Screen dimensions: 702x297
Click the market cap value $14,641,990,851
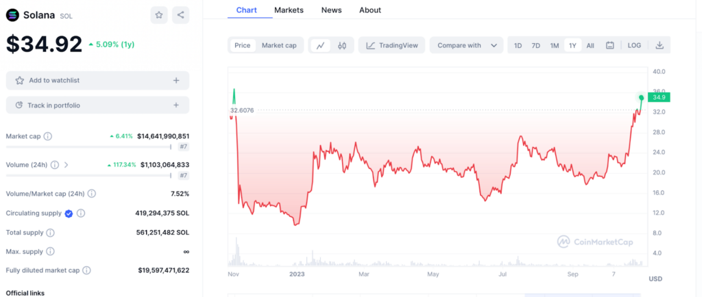[163, 136]
